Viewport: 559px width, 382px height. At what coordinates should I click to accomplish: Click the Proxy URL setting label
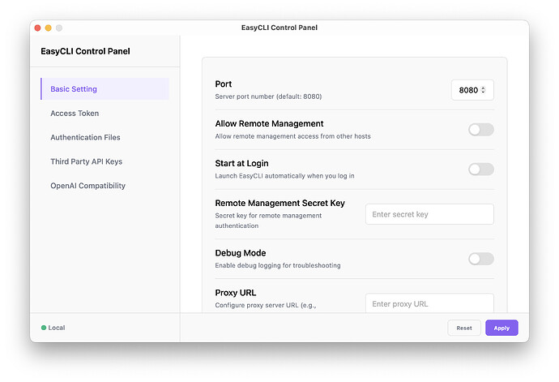click(235, 293)
